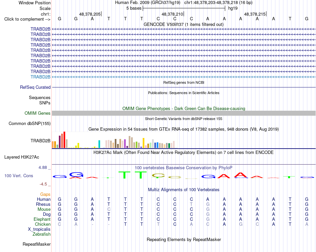Click the RefSeq Curated intron line

(x=184, y=87)
